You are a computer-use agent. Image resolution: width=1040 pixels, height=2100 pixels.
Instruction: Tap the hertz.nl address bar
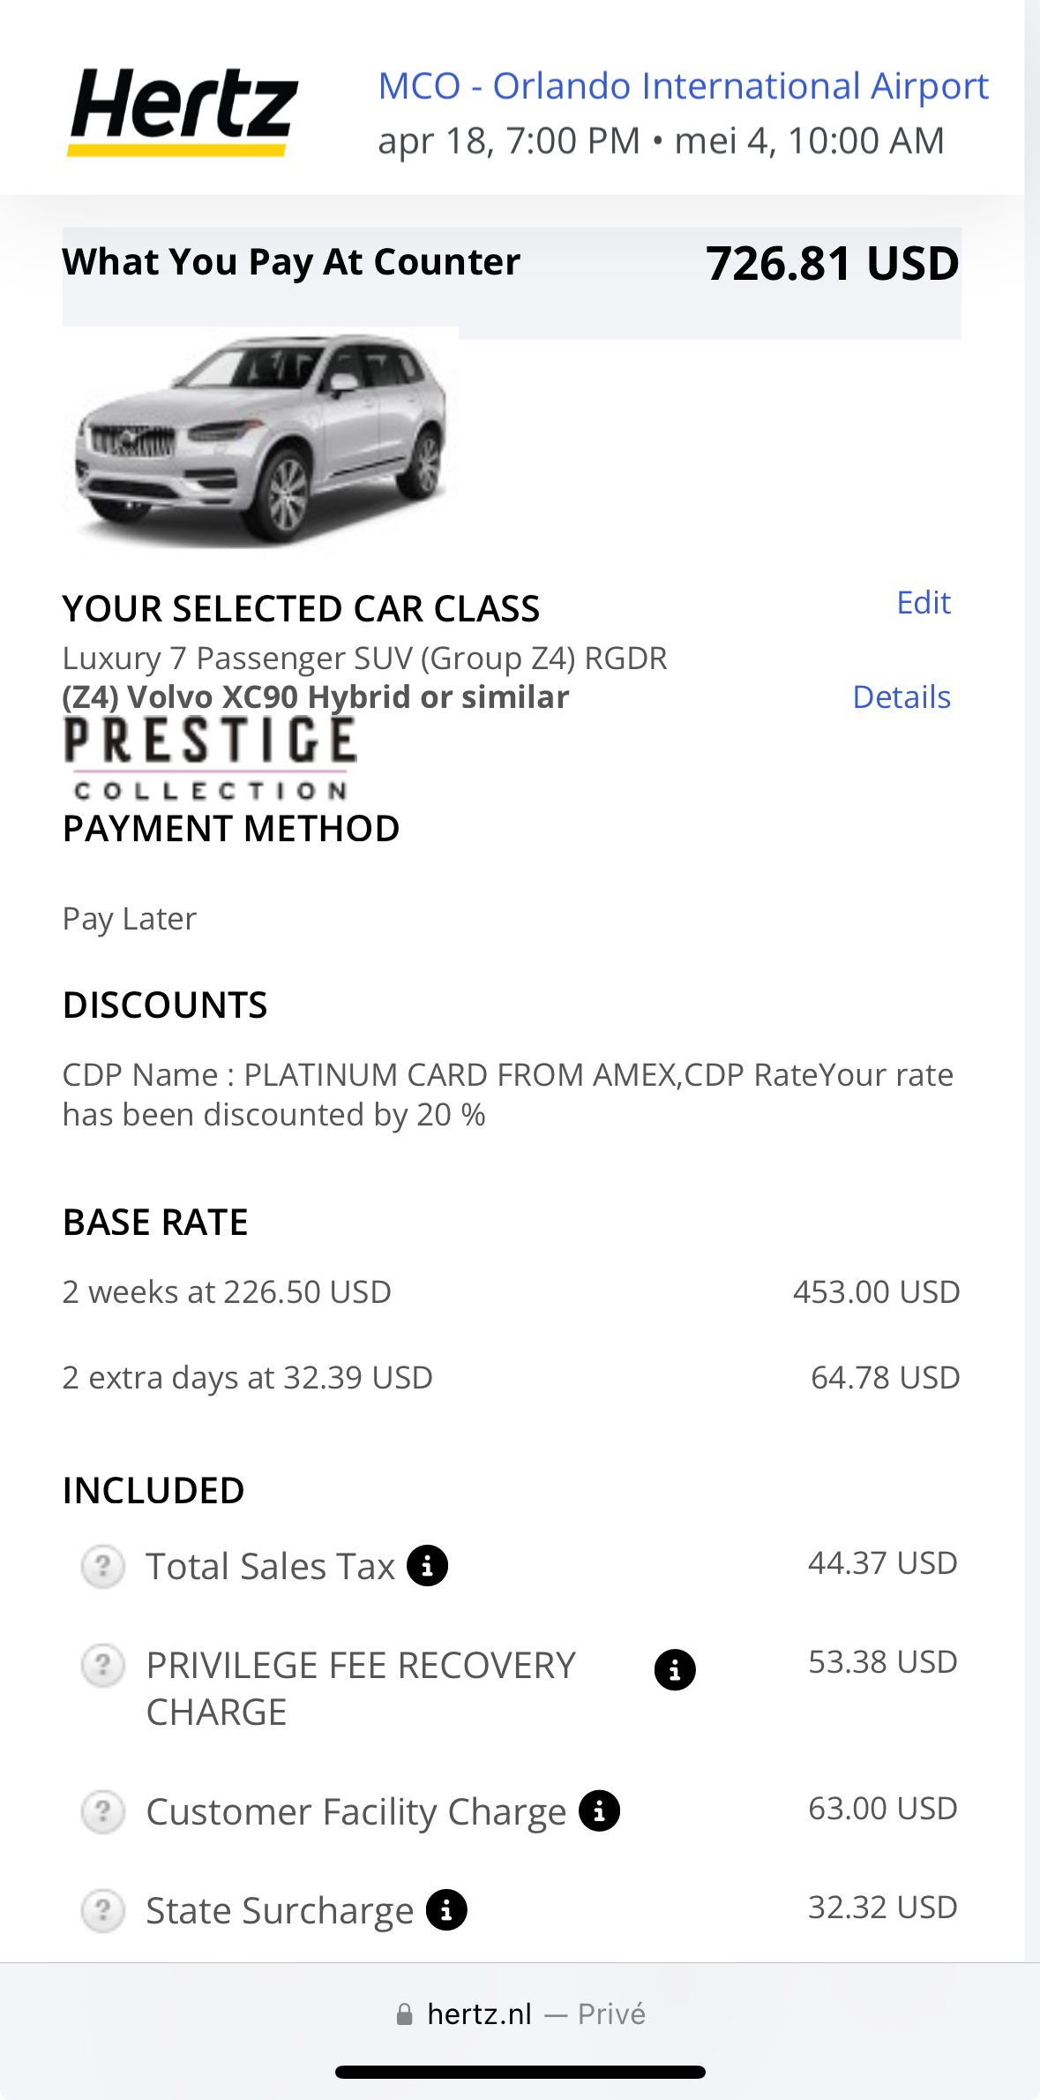[x=479, y=2014]
